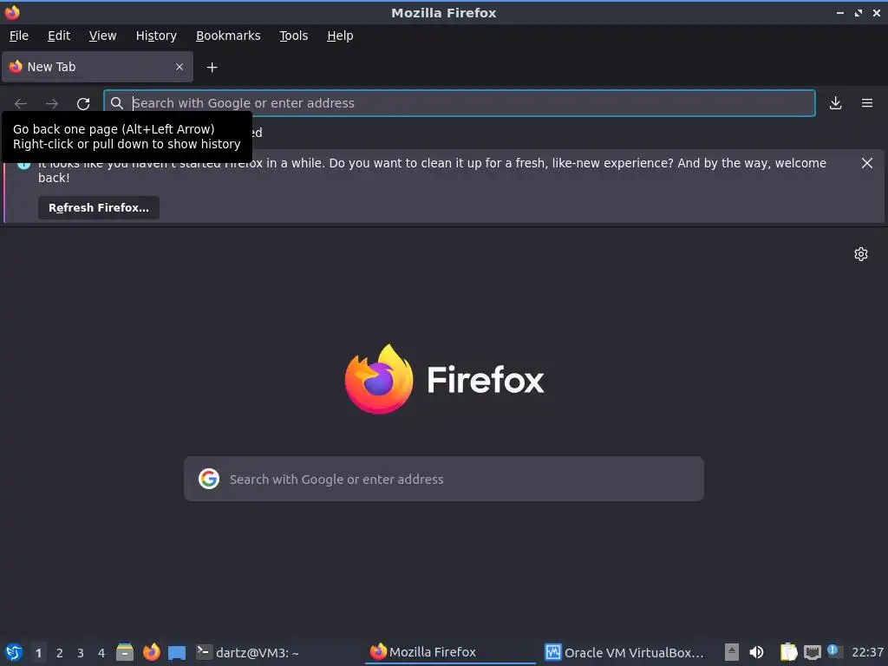Open new tab page settings gear
Image resolution: width=888 pixels, height=666 pixels.
point(861,254)
